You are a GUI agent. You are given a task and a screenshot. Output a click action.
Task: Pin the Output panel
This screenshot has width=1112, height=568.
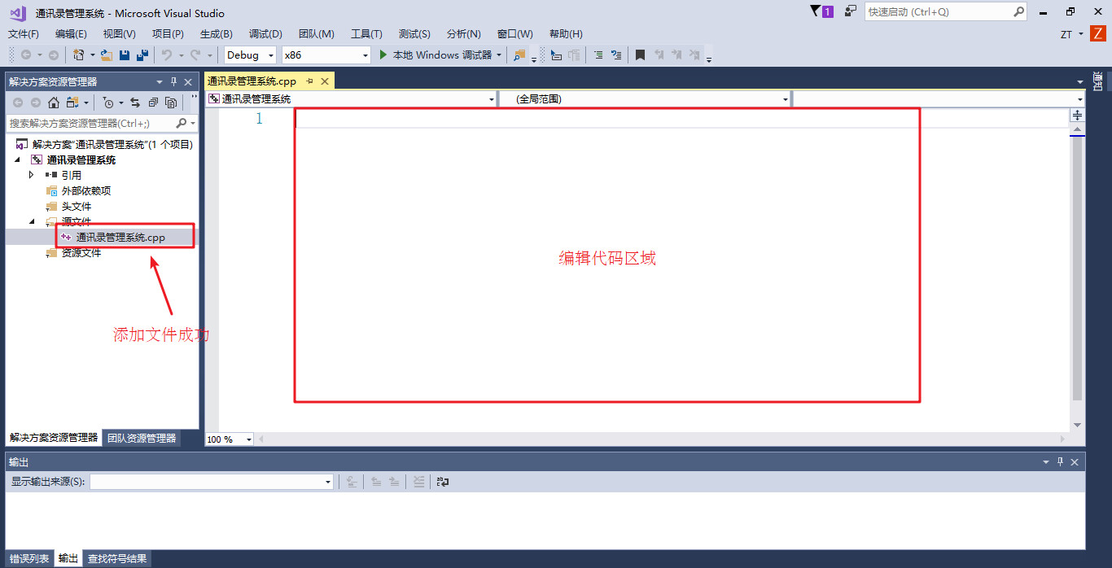coord(1060,462)
